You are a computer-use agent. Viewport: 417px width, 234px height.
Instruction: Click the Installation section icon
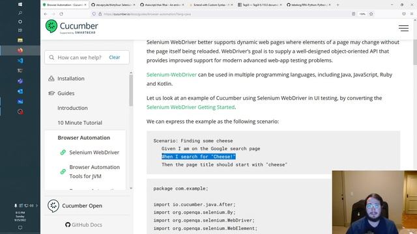coord(51,79)
